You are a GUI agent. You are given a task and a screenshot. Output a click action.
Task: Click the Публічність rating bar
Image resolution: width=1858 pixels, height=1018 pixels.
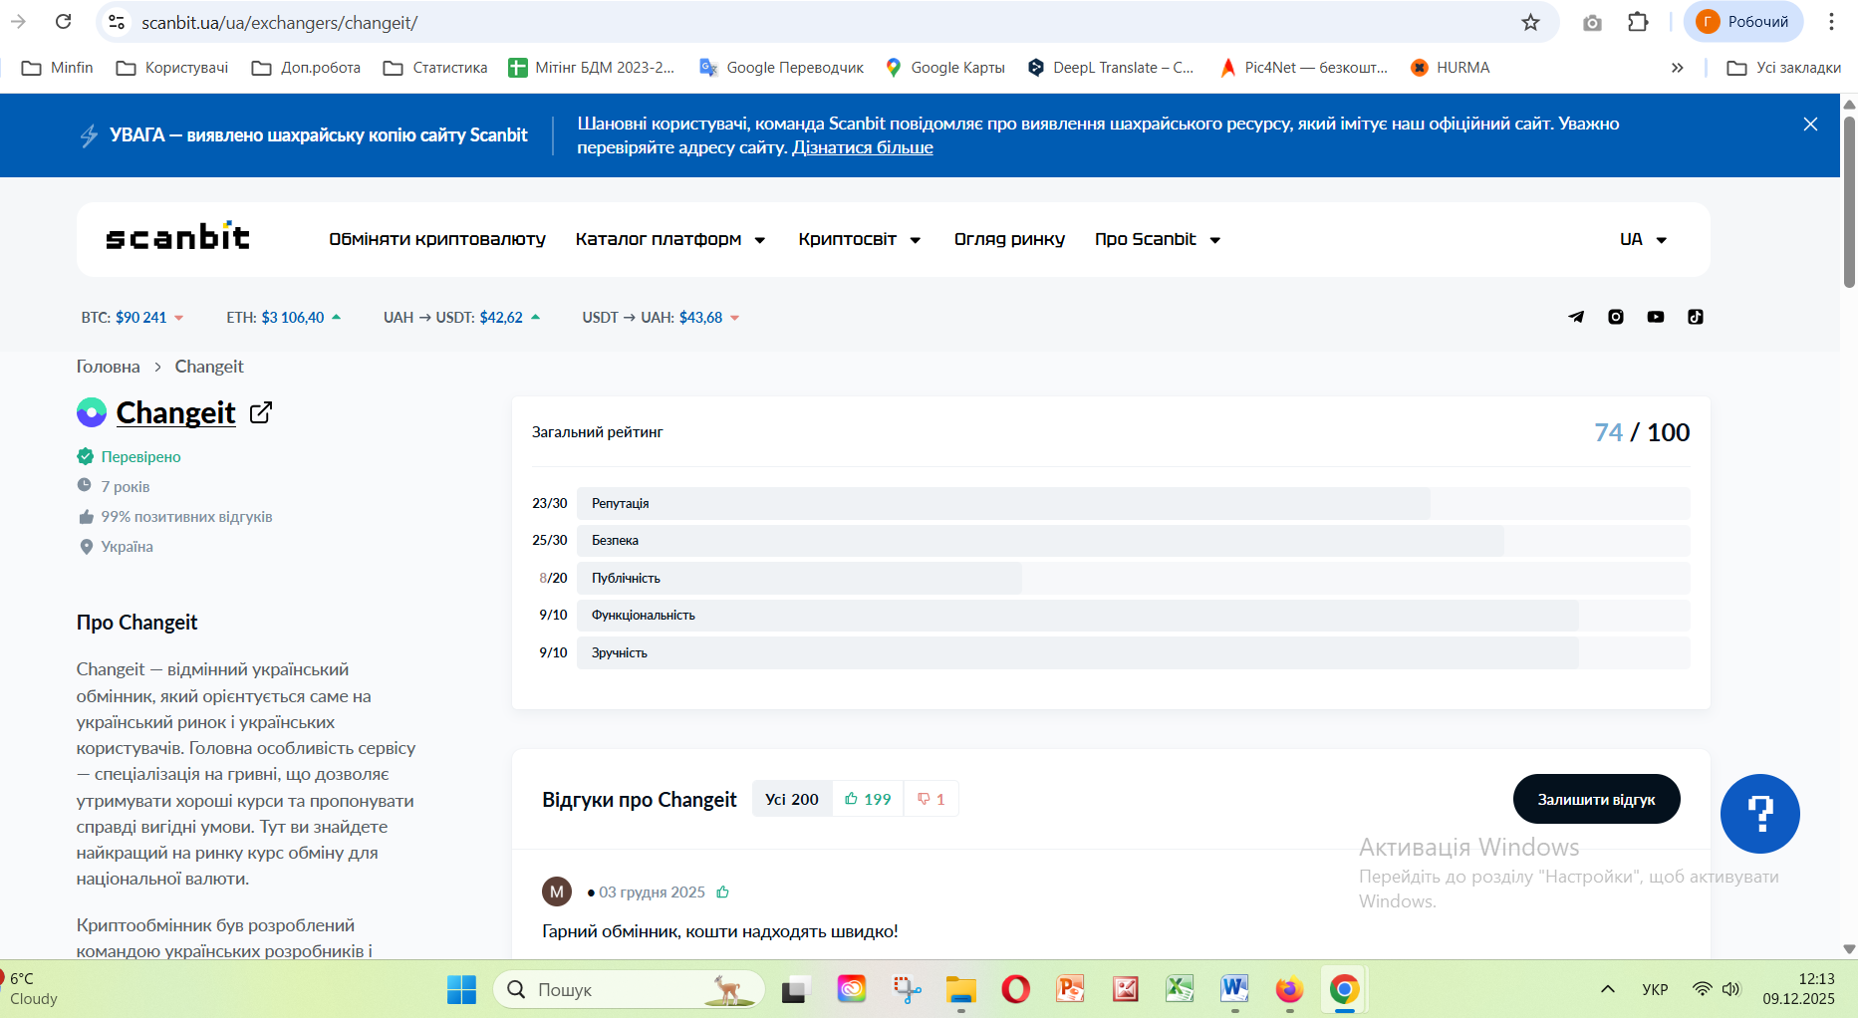point(1134,578)
